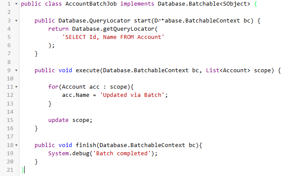
Task: Click the closing brace on line 21
Action: coord(23,170)
